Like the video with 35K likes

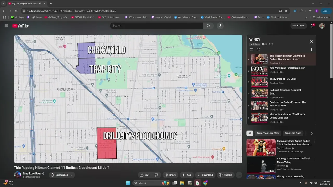145,175
